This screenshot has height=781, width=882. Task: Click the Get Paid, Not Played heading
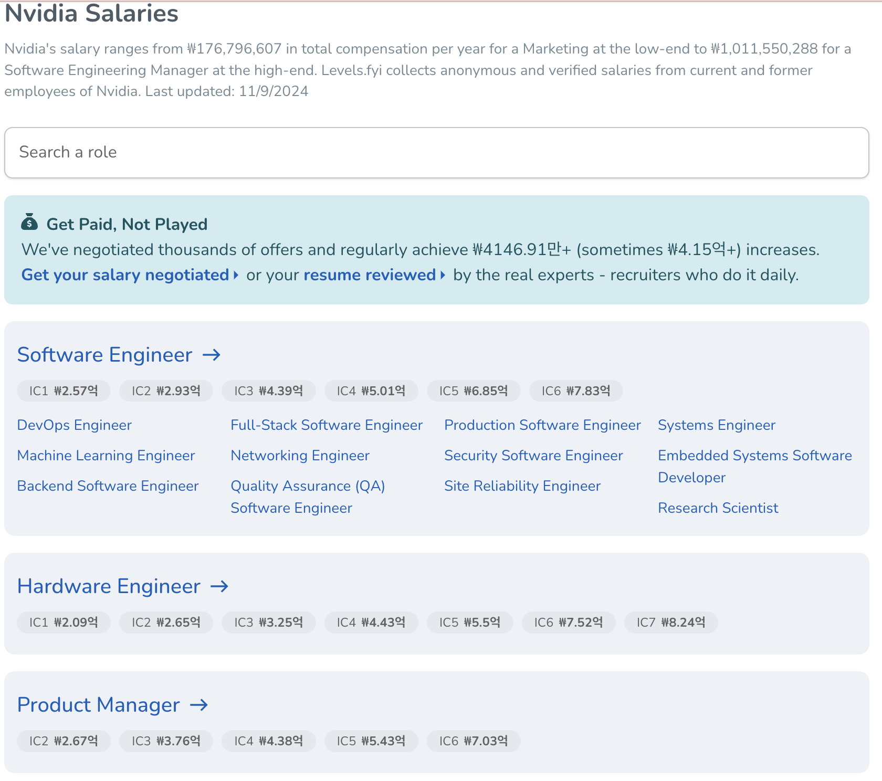tap(127, 225)
